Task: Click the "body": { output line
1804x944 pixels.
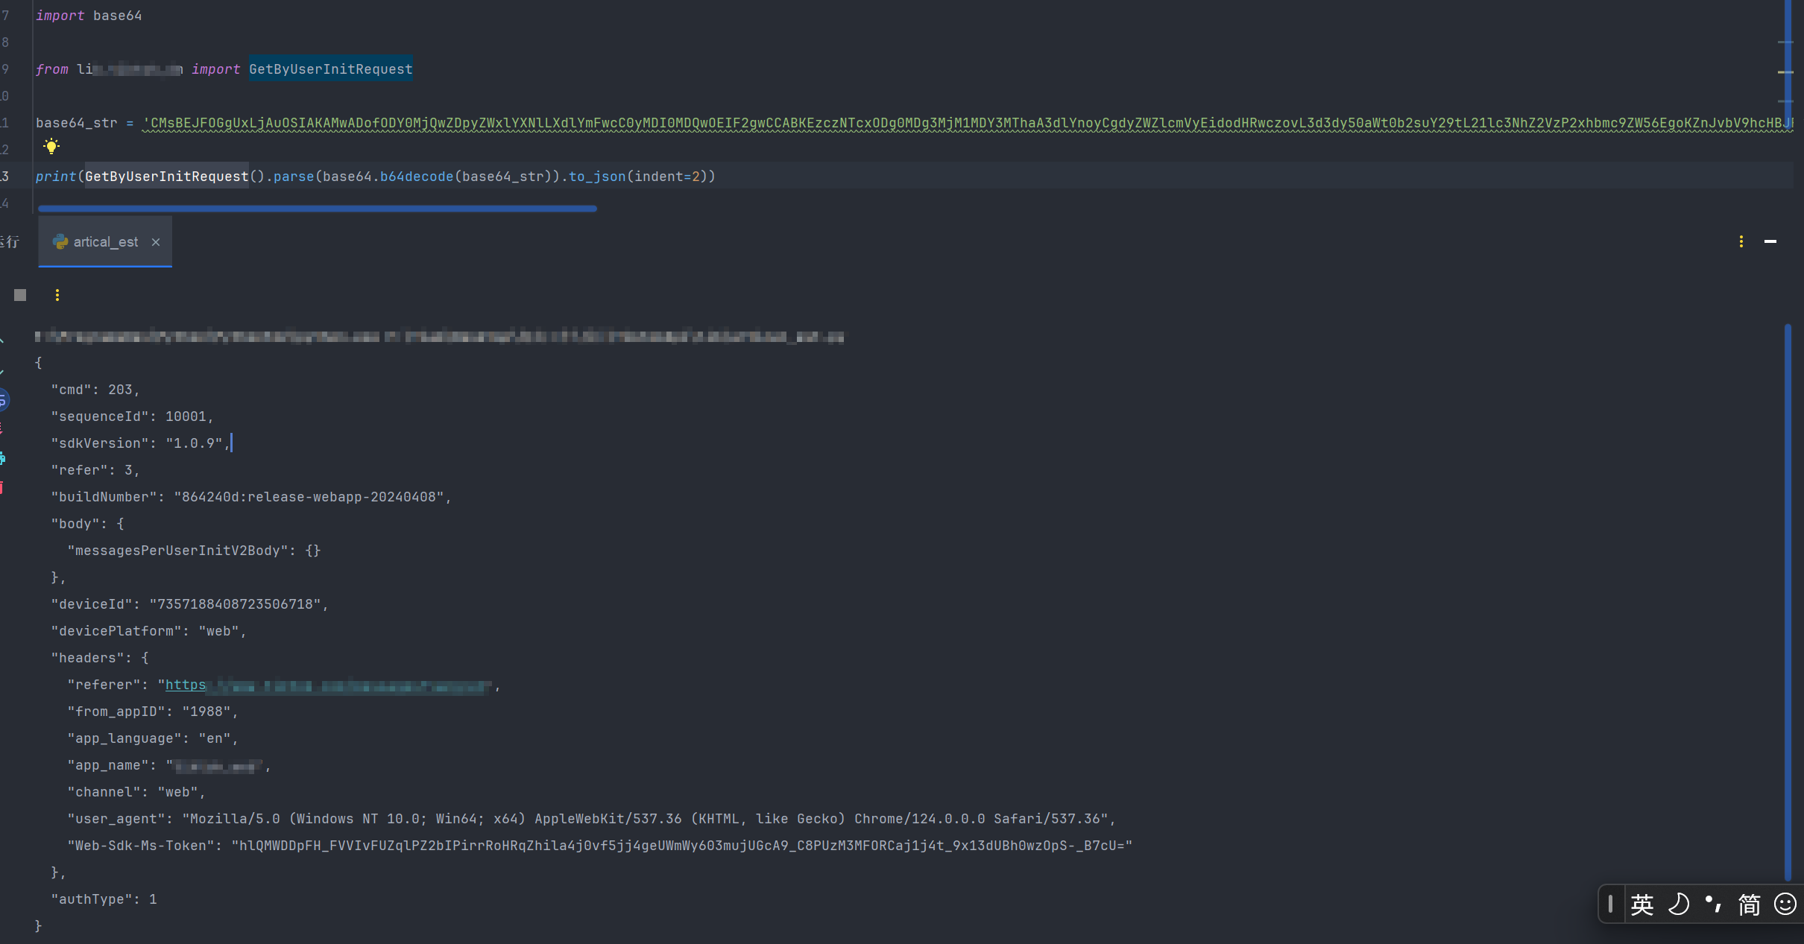Action: coord(87,524)
